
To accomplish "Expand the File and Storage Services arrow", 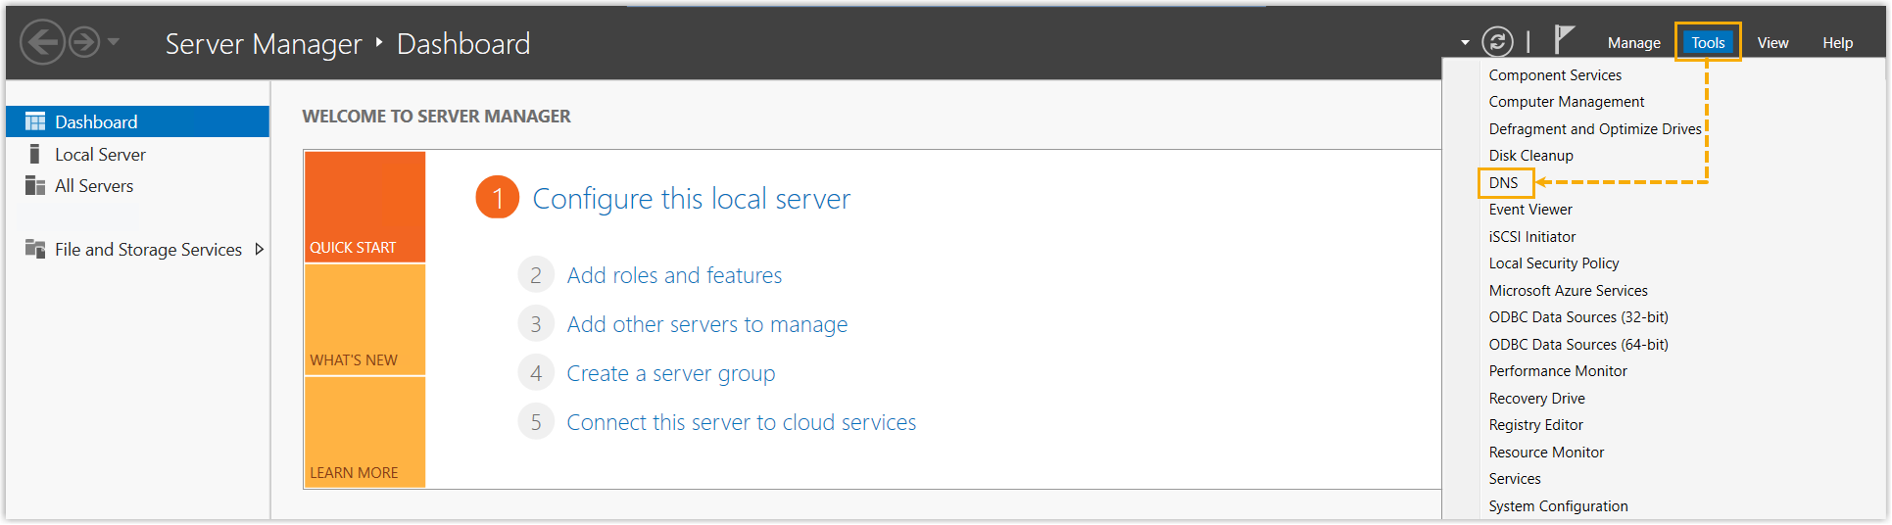I will [x=260, y=249].
